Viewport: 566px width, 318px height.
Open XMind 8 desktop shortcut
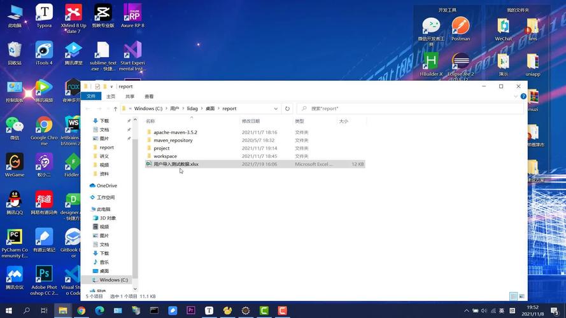tap(73, 18)
